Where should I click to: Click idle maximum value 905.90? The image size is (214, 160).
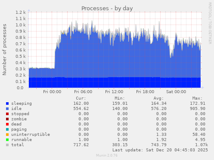click(x=198, y=109)
